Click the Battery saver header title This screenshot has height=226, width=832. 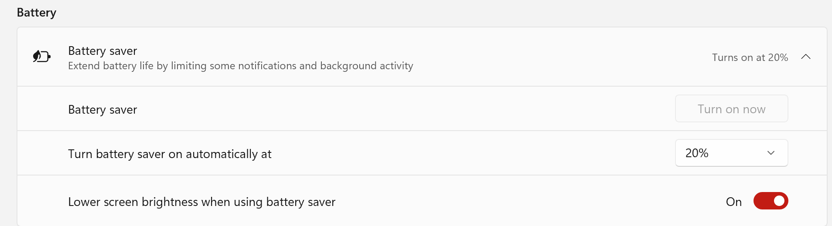pyautogui.click(x=102, y=51)
